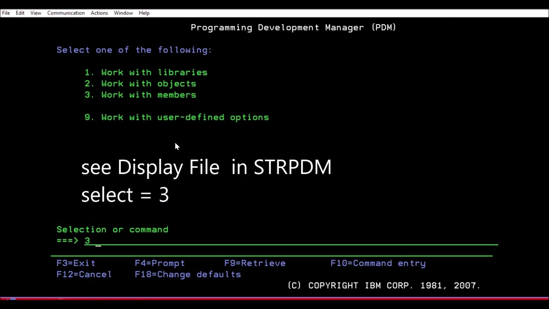This screenshot has height=309, width=549.
Task: Click the Programming Development Manager (PDM) title
Action: (x=293, y=27)
